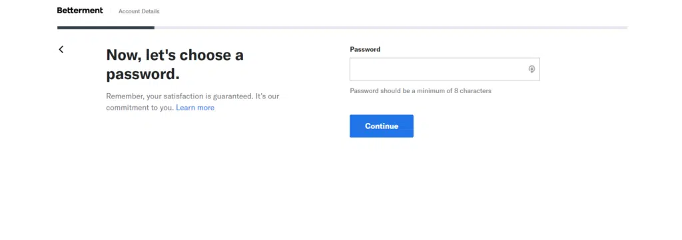This screenshot has width=682, height=240.
Task: Return to previous step via back chevron
Action: (x=61, y=49)
